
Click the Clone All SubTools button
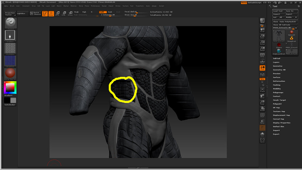click(x=282, y=25)
